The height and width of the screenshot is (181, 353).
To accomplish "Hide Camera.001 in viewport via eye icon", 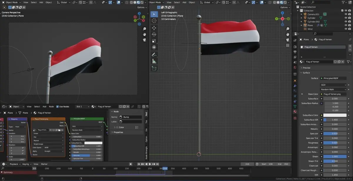I will tap(346, 14).
